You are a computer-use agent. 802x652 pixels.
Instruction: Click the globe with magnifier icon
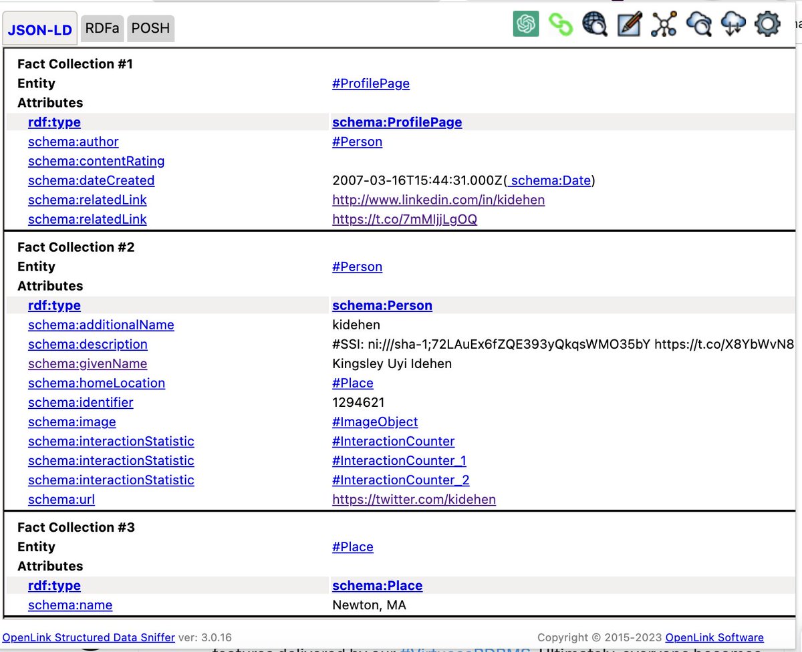(x=594, y=24)
